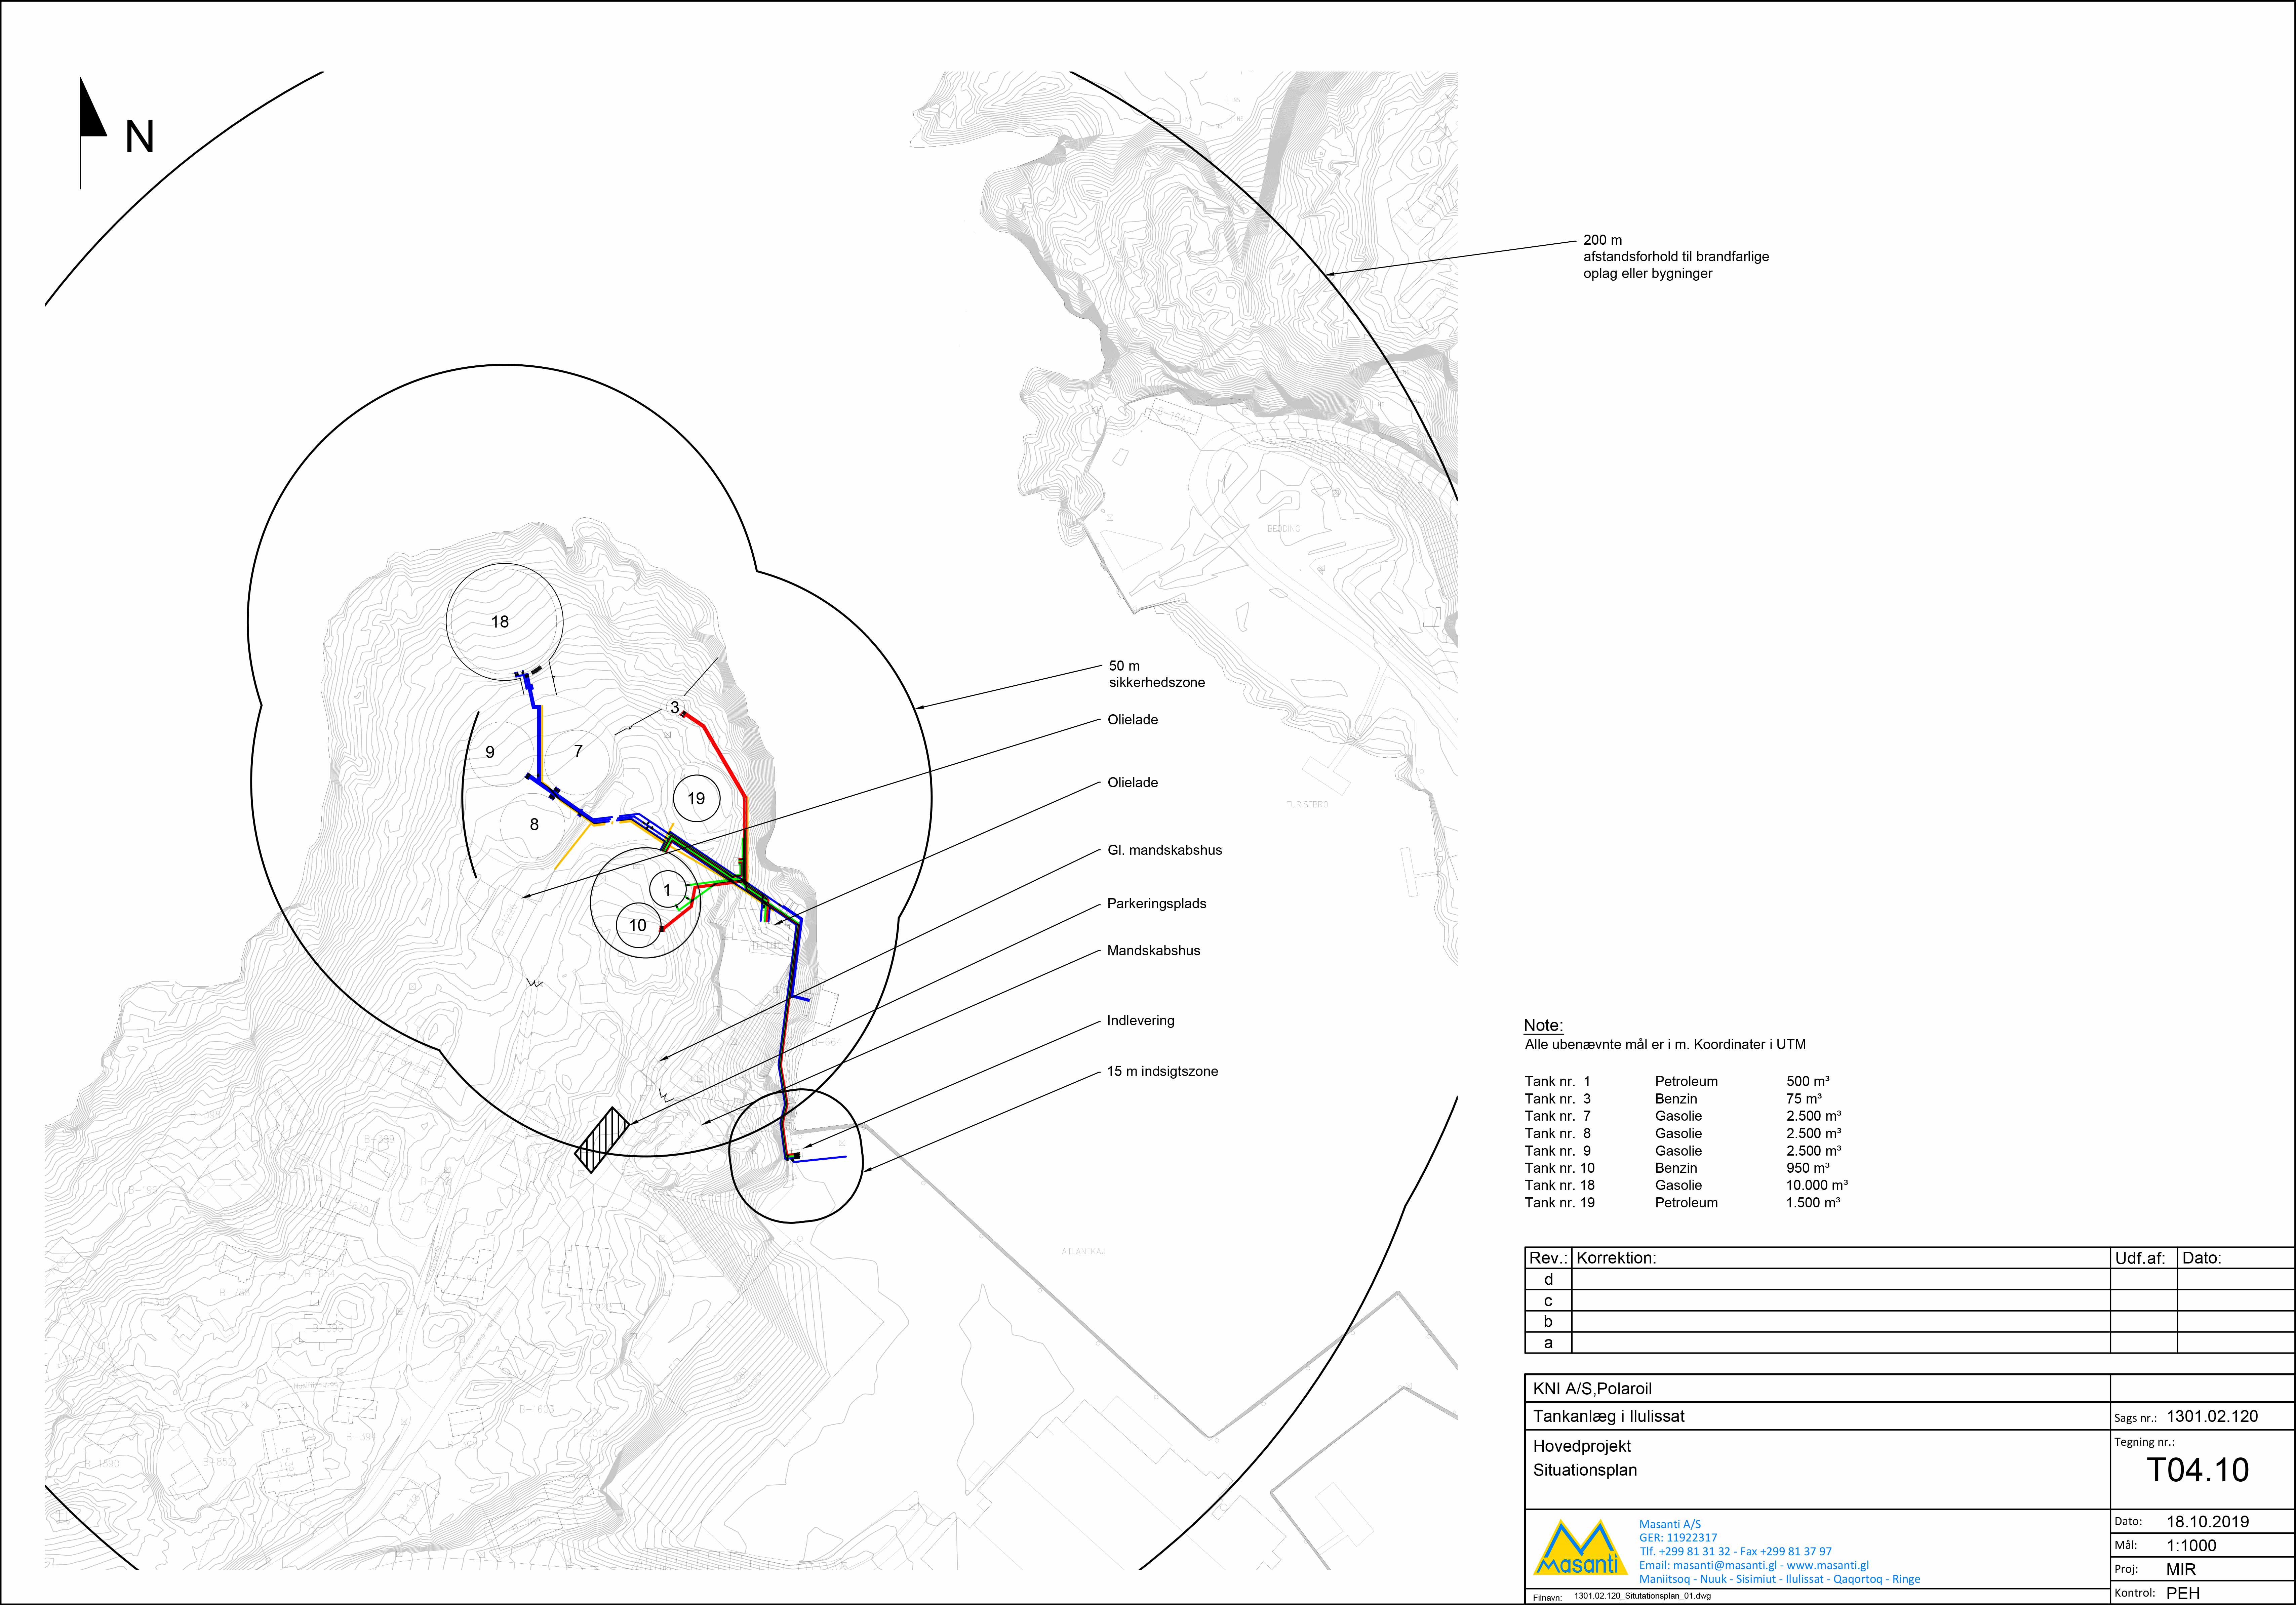Image resolution: width=2296 pixels, height=1605 pixels.
Task: Click 'Gasolie' in the Tank nr. 7 row
Action: coord(1678,1116)
